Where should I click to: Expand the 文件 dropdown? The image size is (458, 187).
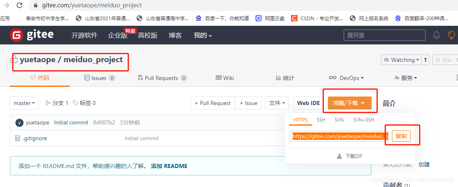pos(277,103)
